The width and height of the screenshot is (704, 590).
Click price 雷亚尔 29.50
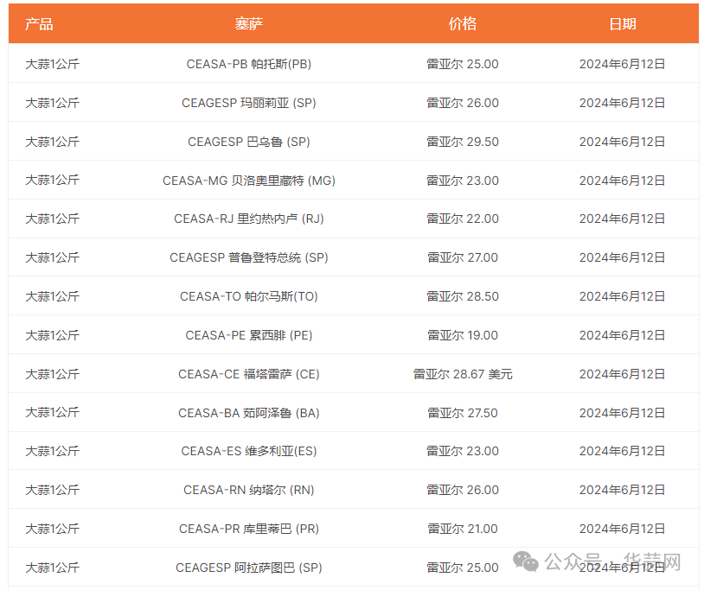[463, 142]
